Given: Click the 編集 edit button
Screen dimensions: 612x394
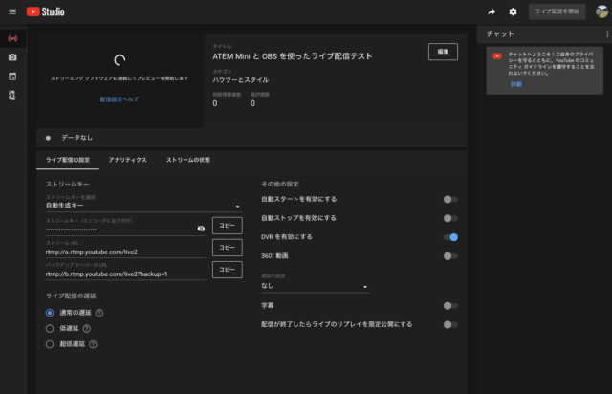Looking at the screenshot, I should (443, 51).
